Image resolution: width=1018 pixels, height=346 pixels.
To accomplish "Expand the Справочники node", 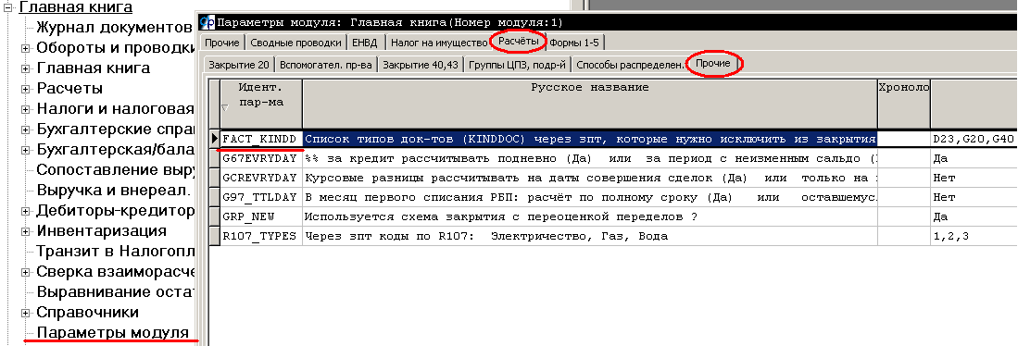I will click(26, 313).
